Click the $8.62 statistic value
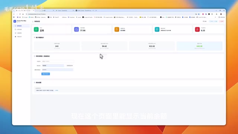 tap(104, 46)
